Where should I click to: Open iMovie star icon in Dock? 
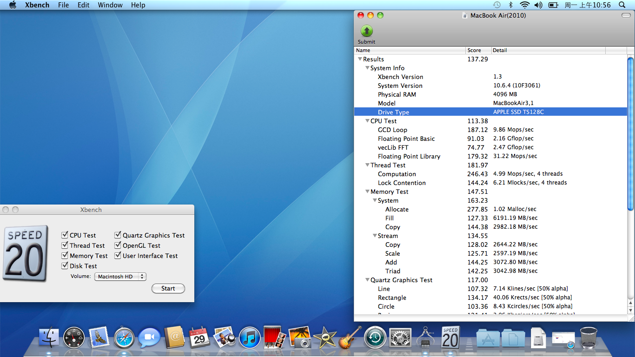tap(325, 337)
